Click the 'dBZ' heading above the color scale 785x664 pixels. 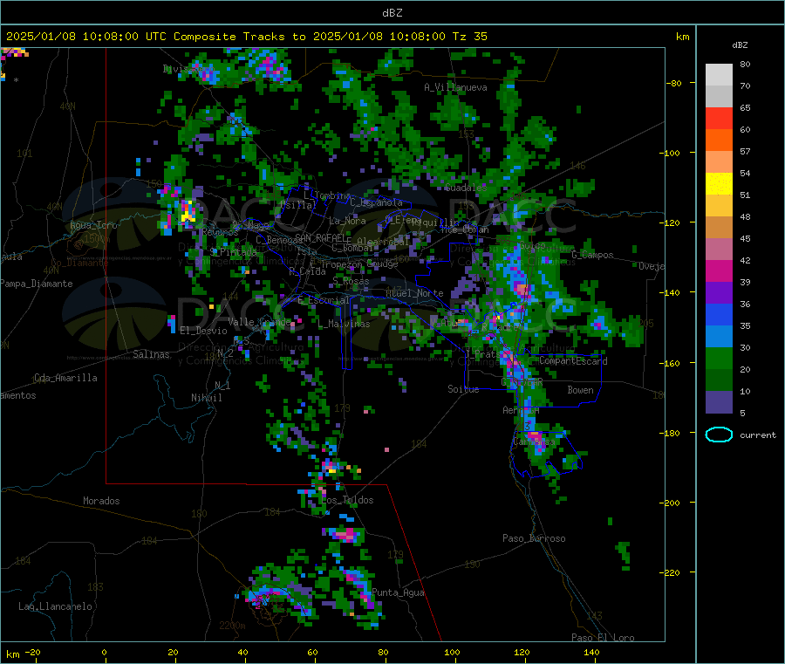pos(740,45)
